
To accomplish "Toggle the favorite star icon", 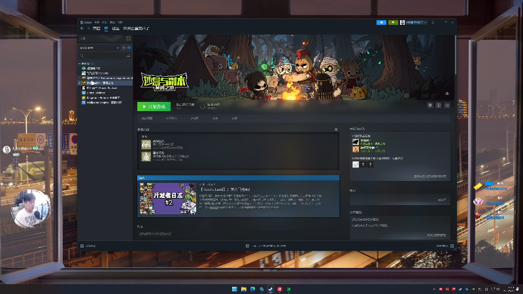I will point(447,105).
